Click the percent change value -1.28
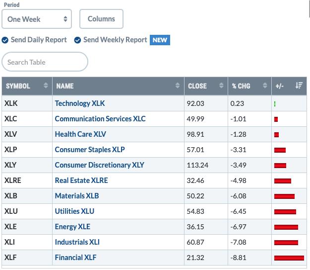 pos(238,134)
